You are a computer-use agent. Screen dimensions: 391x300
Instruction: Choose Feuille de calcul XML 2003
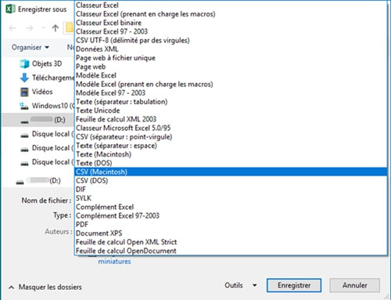[x=231, y=119]
